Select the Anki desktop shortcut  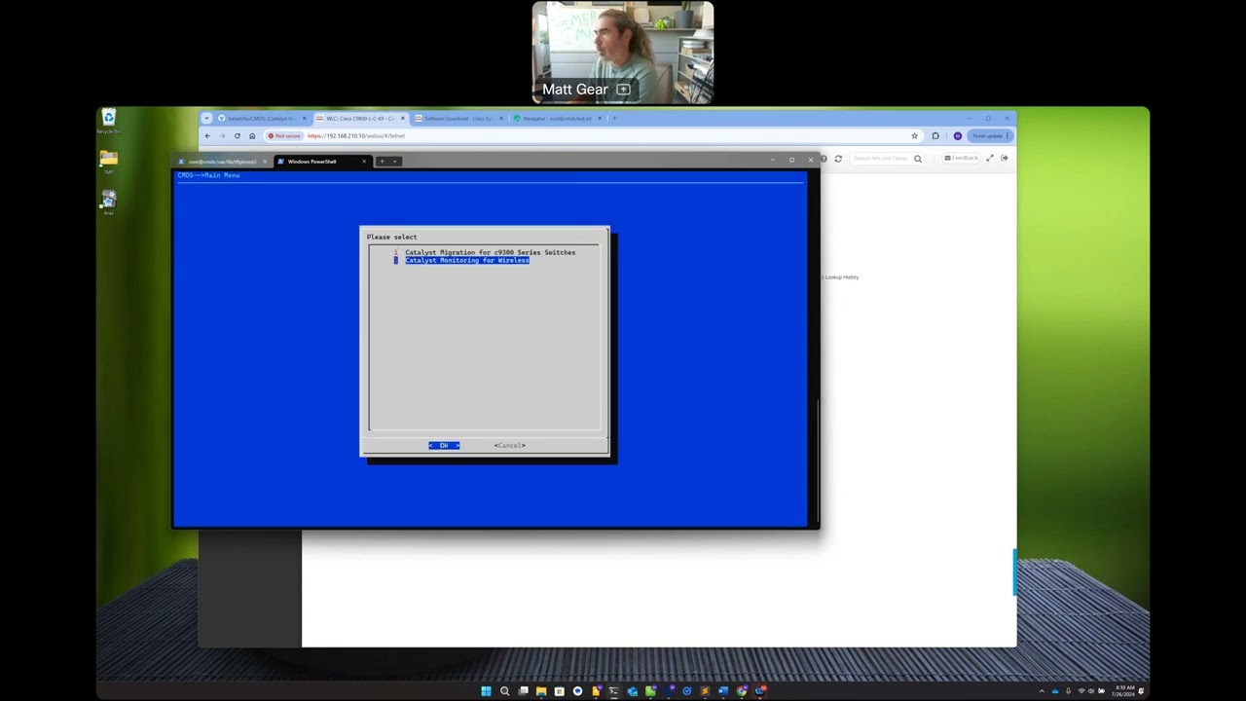[x=109, y=202]
